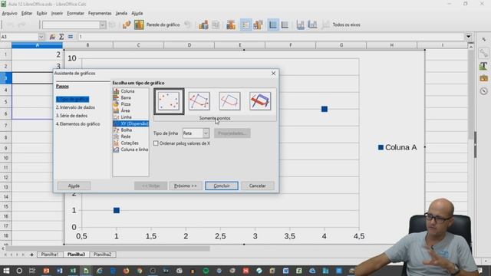Viewport: 491px width, 276px height.
Task: Click the data point at x=4
Action: 325,109
